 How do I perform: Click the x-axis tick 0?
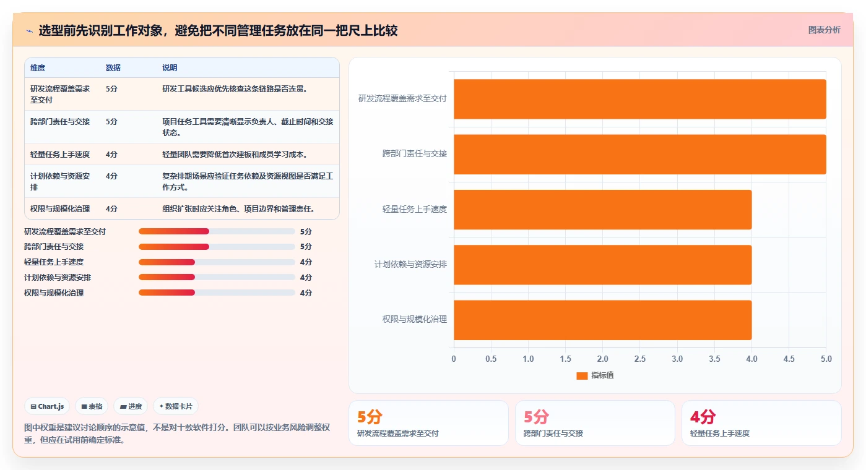(x=454, y=359)
